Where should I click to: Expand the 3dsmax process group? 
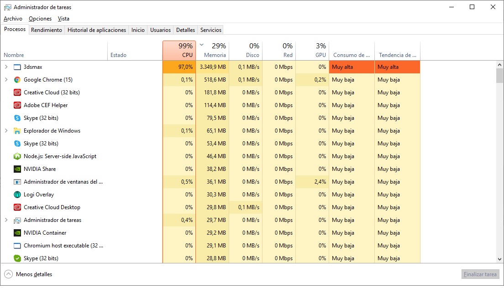(6, 67)
